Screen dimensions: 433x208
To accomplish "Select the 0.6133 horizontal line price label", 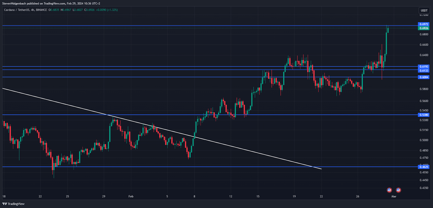I will [x=424, y=71].
